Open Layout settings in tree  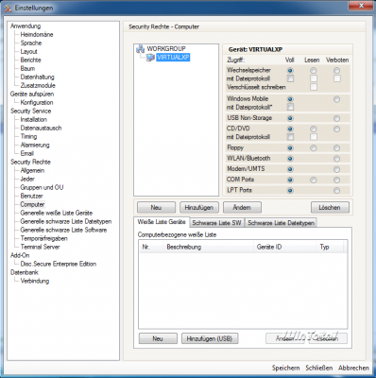click(x=29, y=52)
